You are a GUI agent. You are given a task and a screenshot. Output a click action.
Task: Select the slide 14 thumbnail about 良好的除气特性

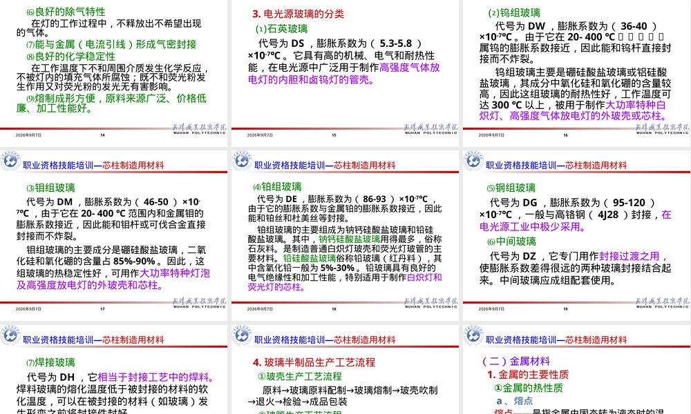pos(113,73)
